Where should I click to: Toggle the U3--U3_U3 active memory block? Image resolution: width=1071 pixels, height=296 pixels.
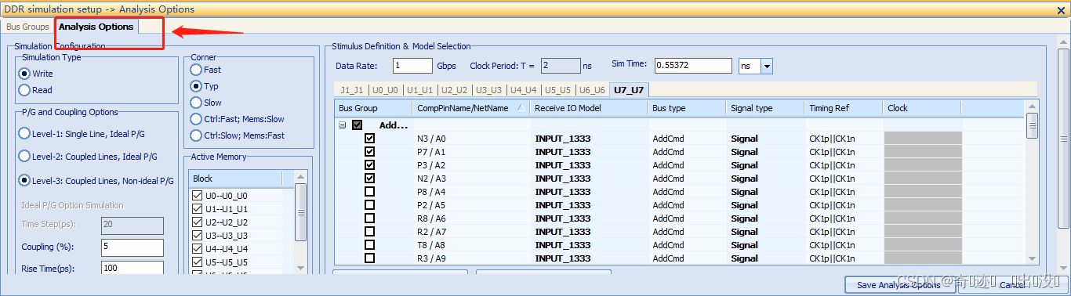point(198,236)
